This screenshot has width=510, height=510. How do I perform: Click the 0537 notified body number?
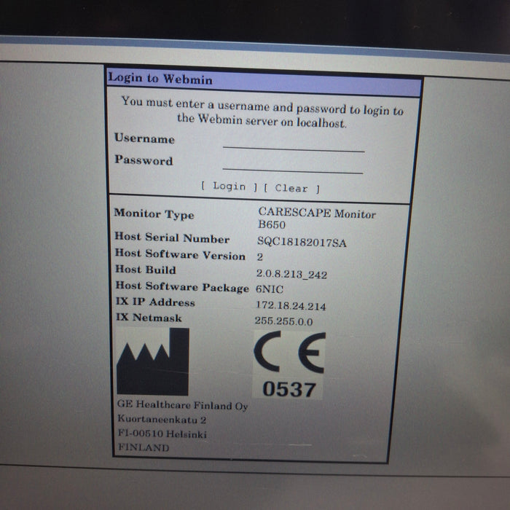coord(289,390)
